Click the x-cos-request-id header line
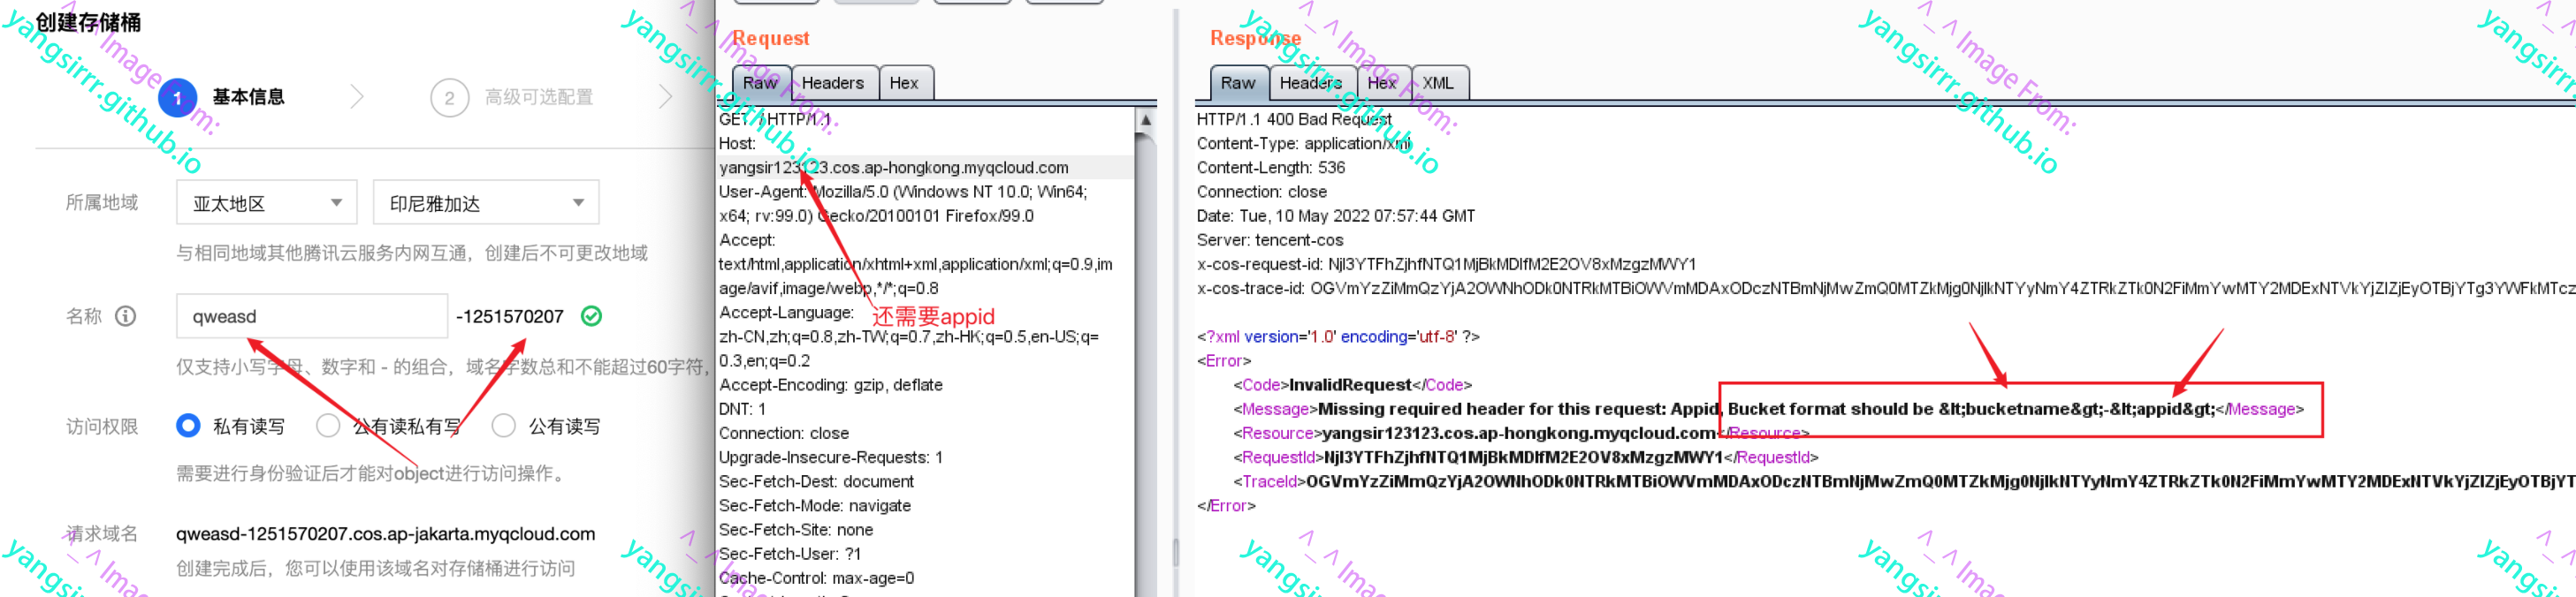This screenshot has height=597, width=2576. click(x=1446, y=263)
